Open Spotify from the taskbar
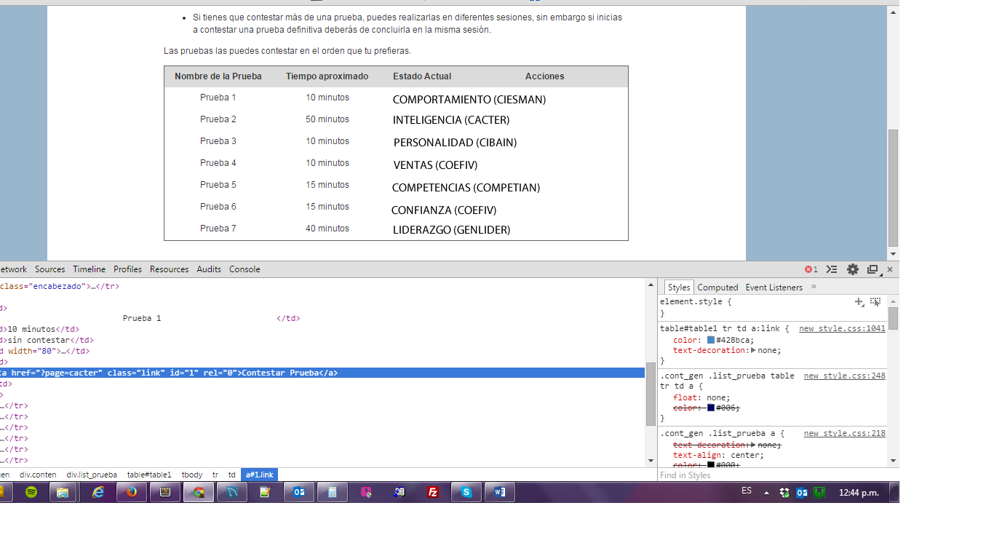This screenshot has width=994, height=559. (31, 492)
